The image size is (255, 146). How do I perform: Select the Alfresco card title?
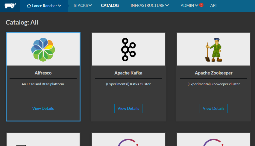43,73
